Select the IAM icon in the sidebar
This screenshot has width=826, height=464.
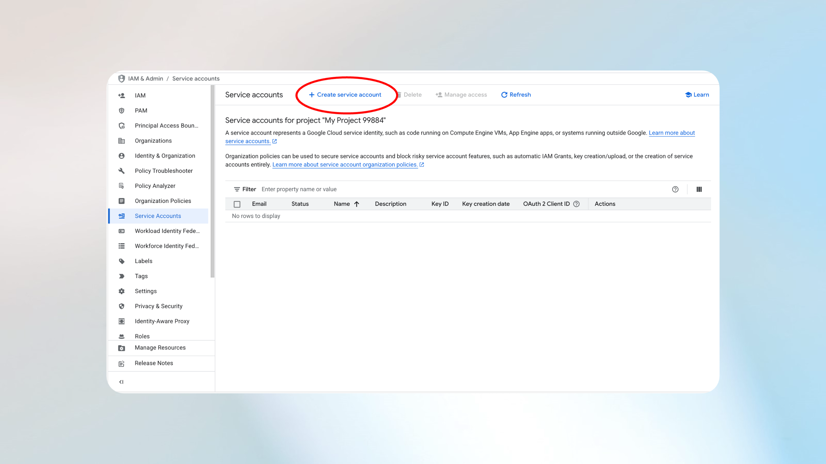tap(121, 95)
